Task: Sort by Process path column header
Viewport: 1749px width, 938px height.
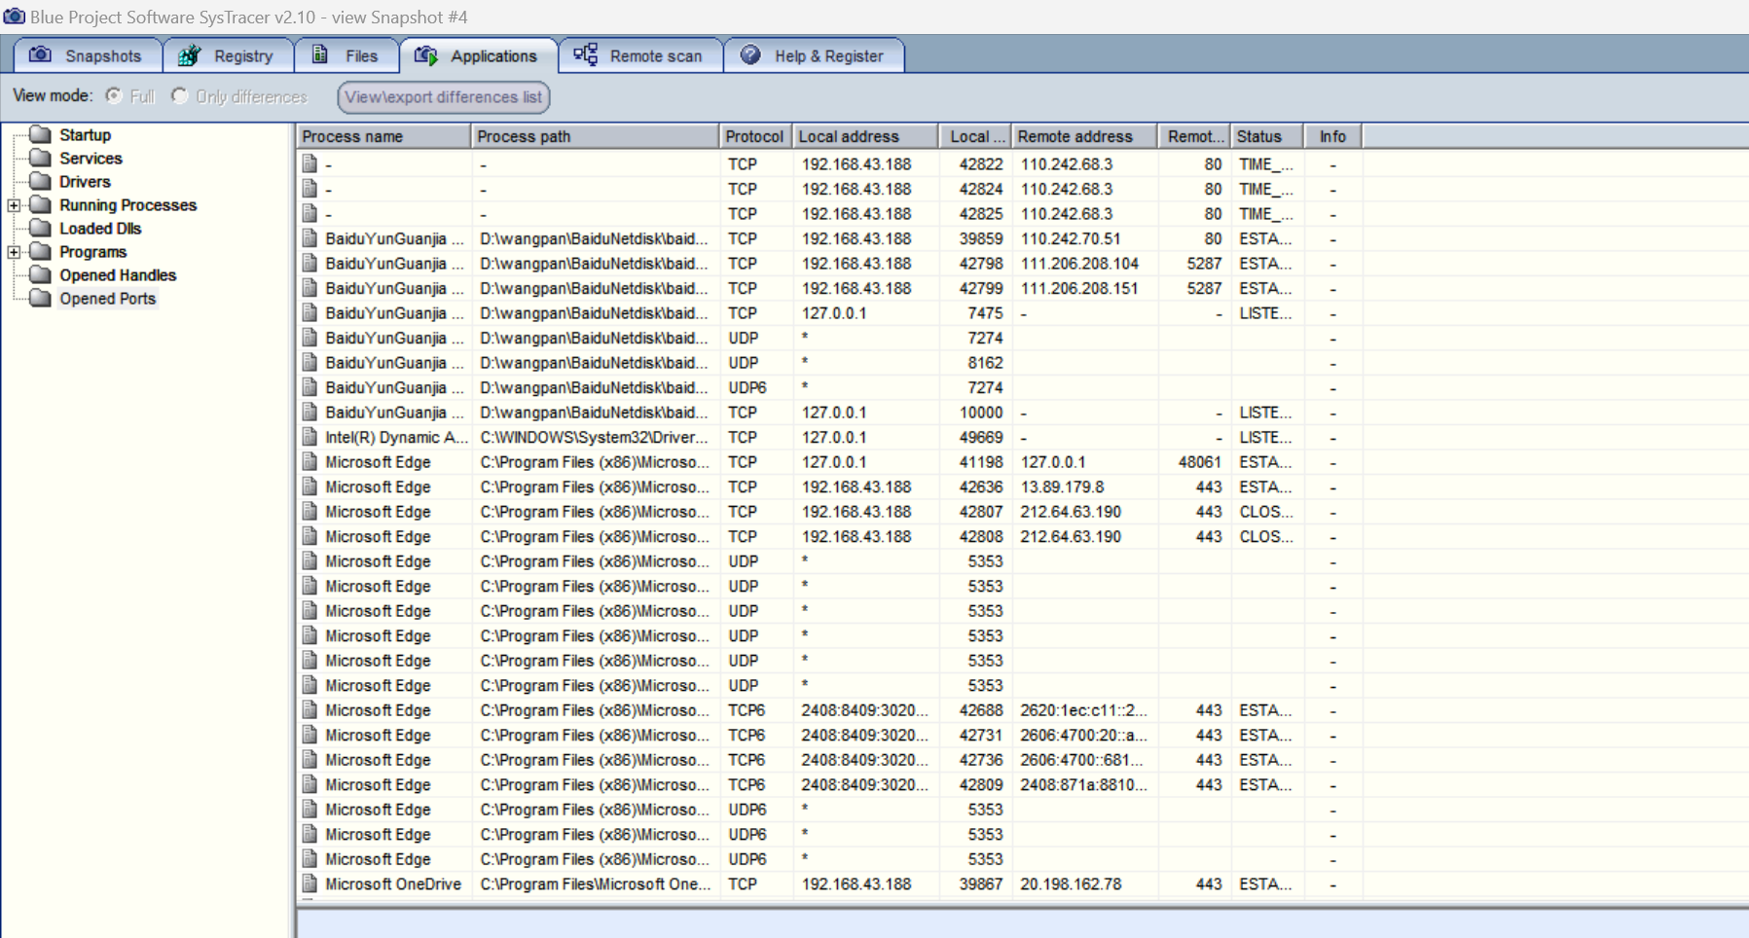Action: pos(595,136)
